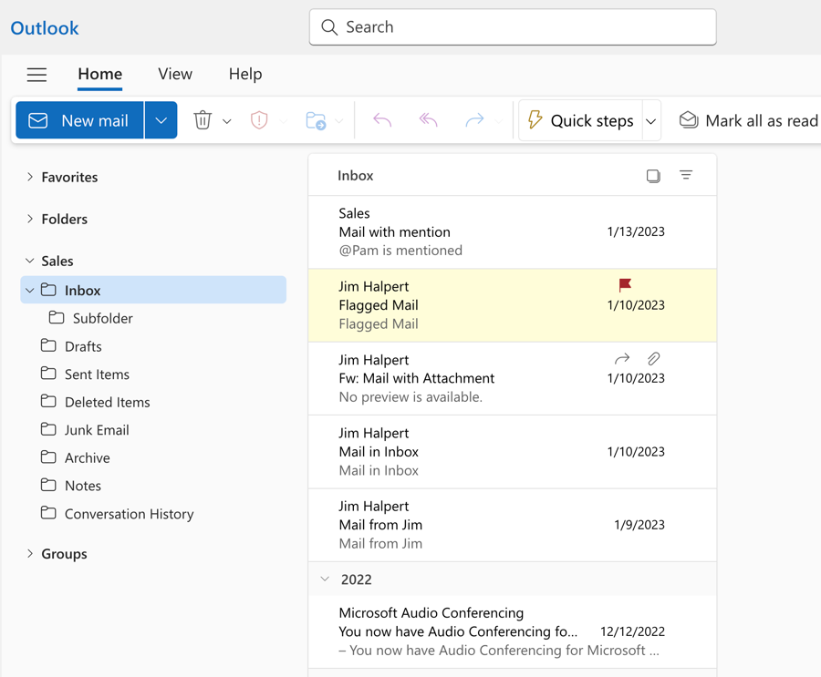821x677 pixels.
Task: Open the Junk Email folder
Action: tap(96, 430)
